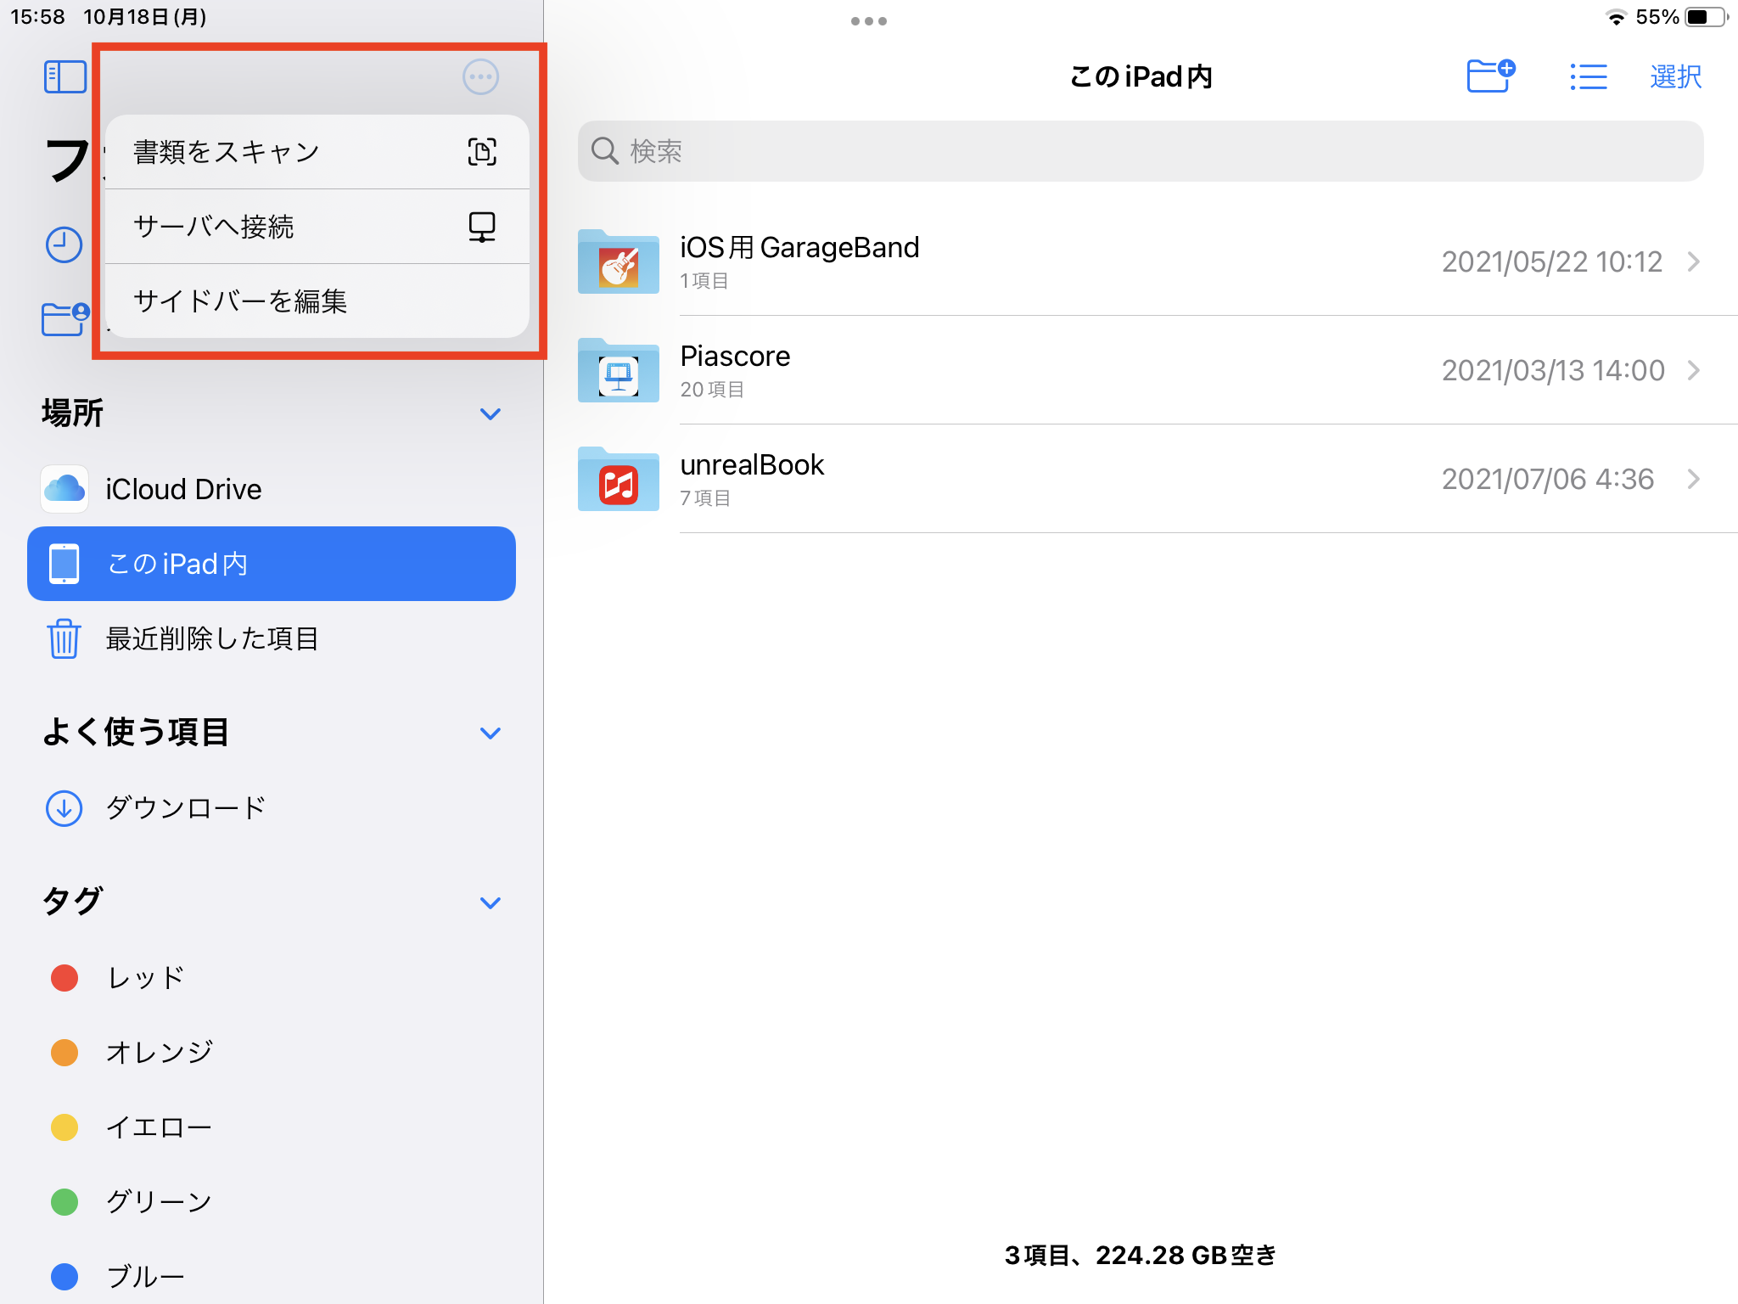Open 最近削除した項目 trash location
The image size is (1738, 1304).
point(272,638)
